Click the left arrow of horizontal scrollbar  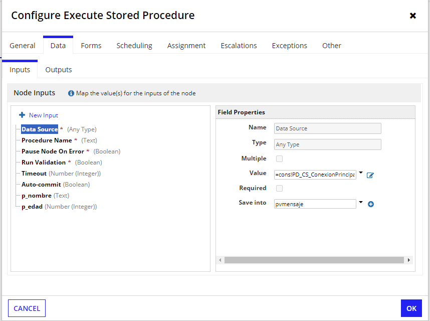pyautogui.click(x=220, y=260)
